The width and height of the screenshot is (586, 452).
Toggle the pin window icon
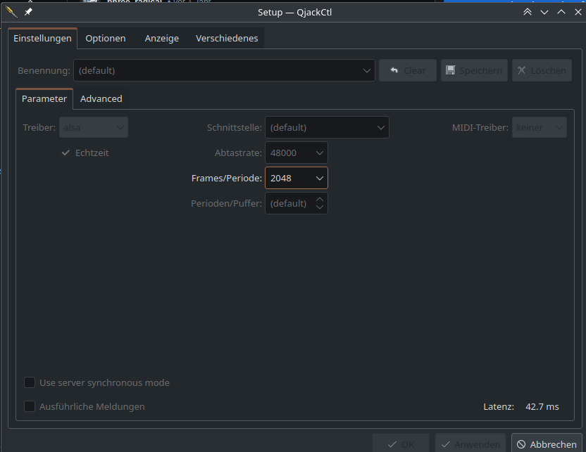(28, 12)
